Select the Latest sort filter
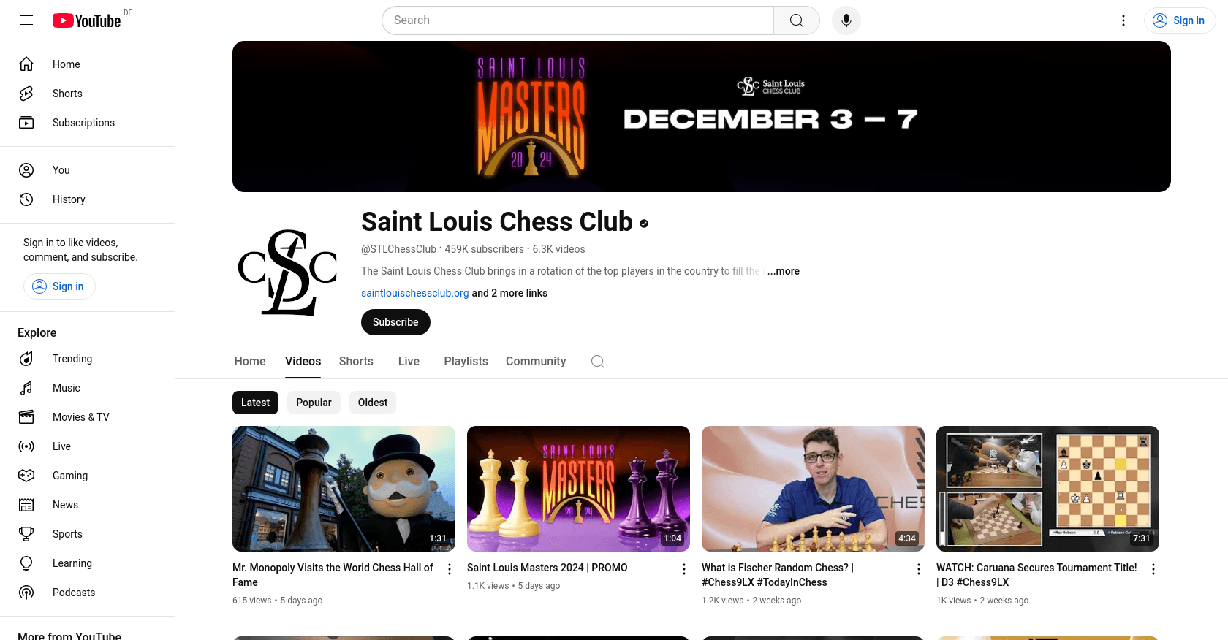 [x=255, y=403]
